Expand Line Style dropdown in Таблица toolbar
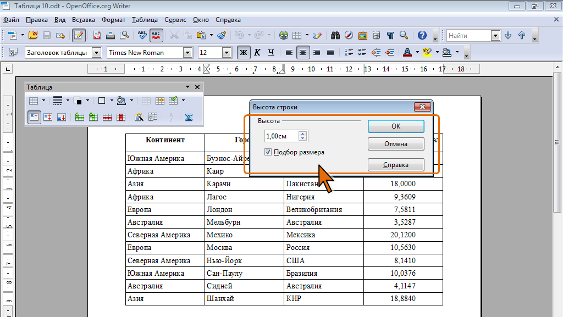The width and height of the screenshot is (563, 317). [x=68, y=101]
